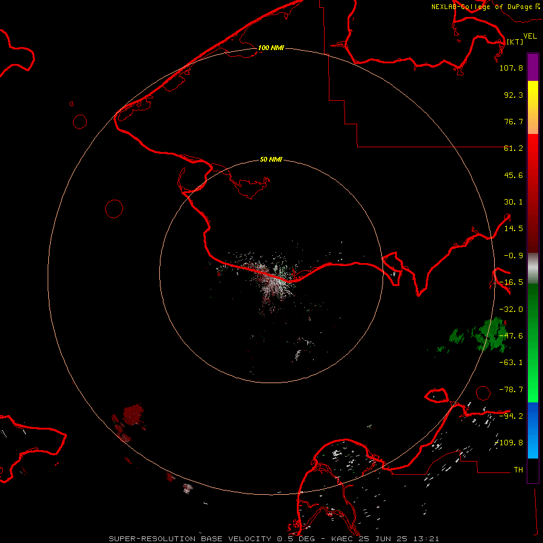Click the 76.7 velocity scale value

click(513, 121)
